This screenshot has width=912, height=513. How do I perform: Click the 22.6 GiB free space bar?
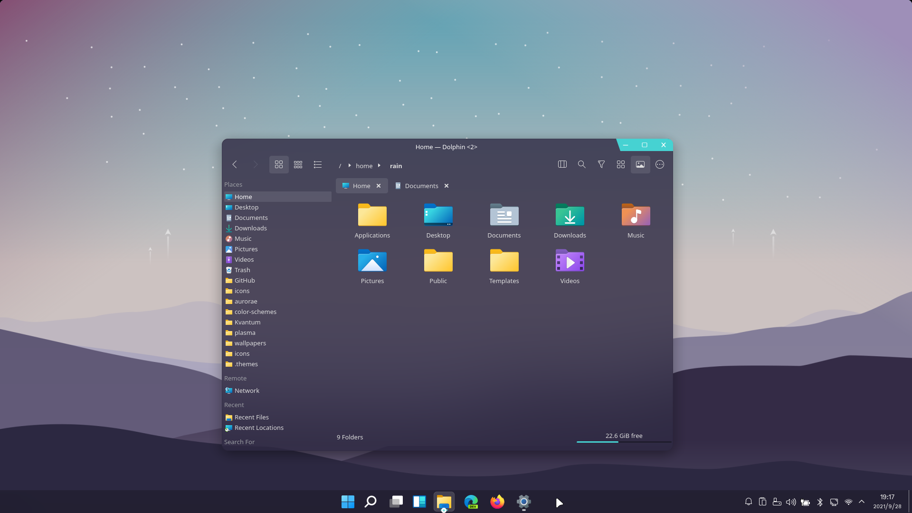pos(624,437)
